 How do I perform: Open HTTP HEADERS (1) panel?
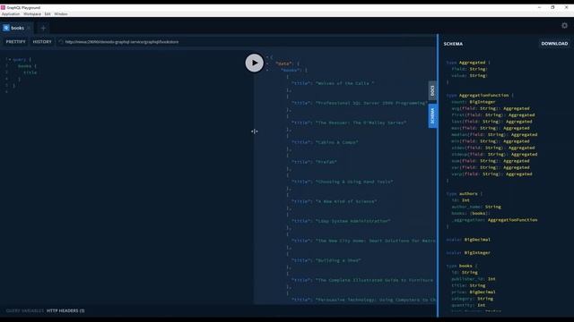tap(65, 310)
